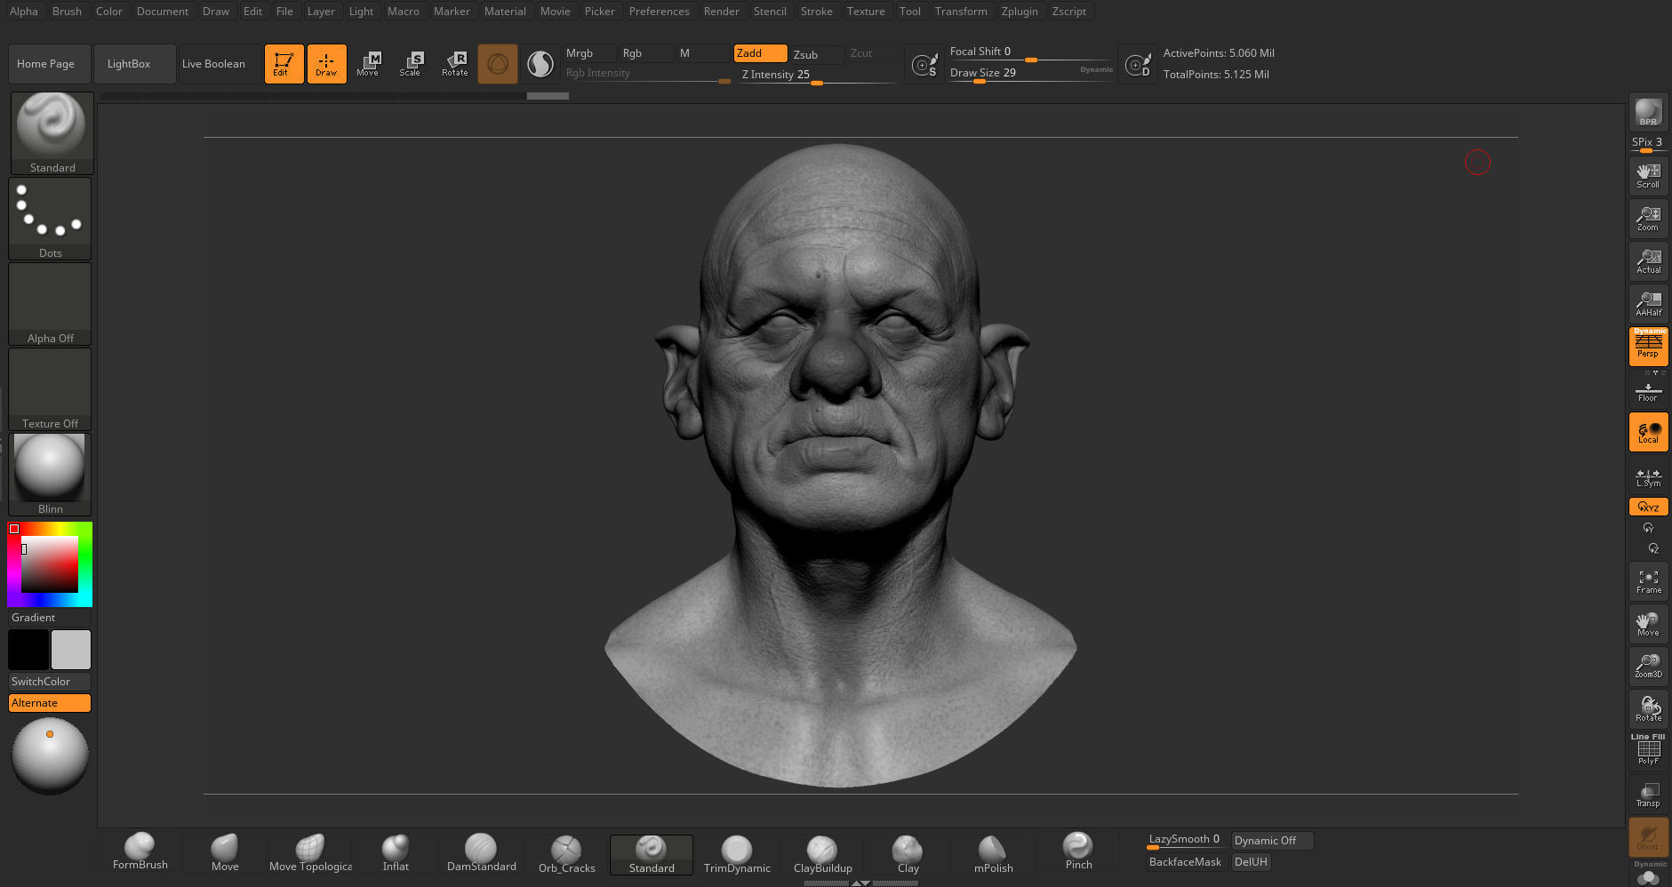Activate Rotate mode in top shelf
Viewport: 1672px width, 887px height.
point(455,64)
